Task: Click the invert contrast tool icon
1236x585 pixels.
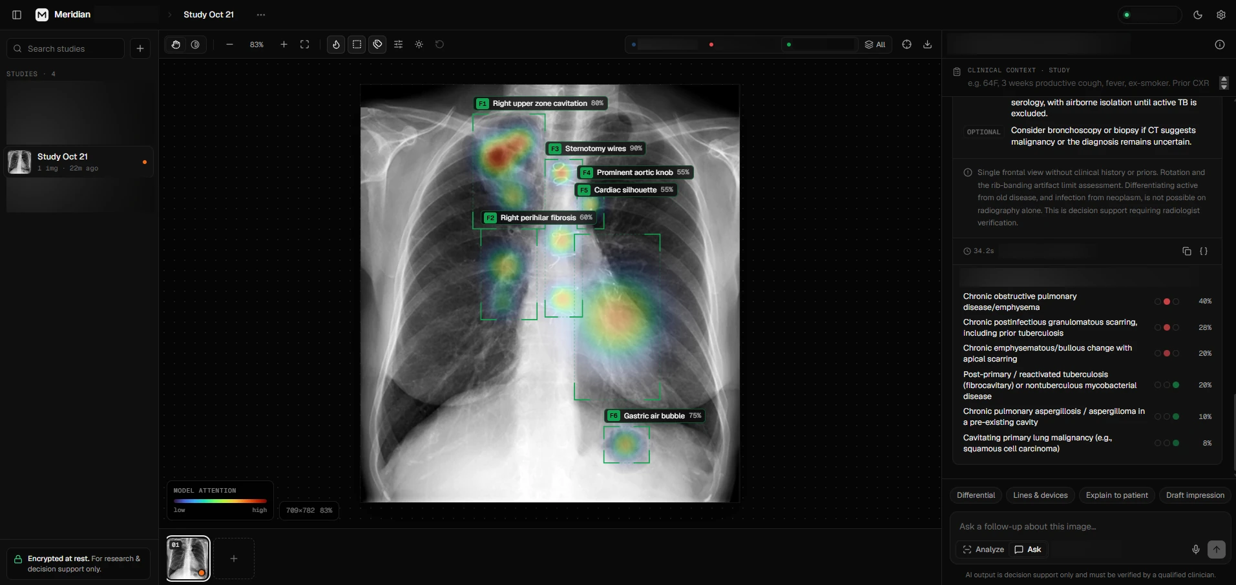Action: [195, 45]
